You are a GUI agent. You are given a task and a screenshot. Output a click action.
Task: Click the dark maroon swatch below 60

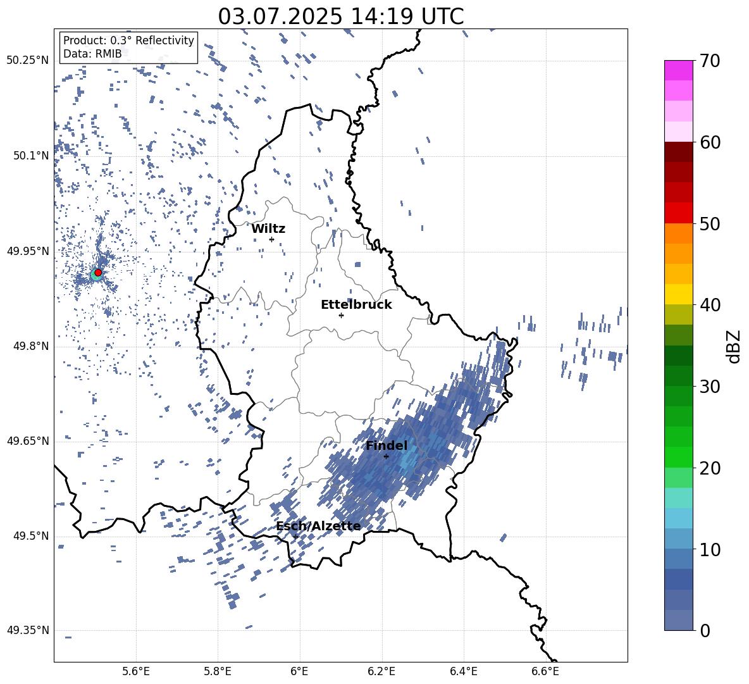(x=678, y=152)
